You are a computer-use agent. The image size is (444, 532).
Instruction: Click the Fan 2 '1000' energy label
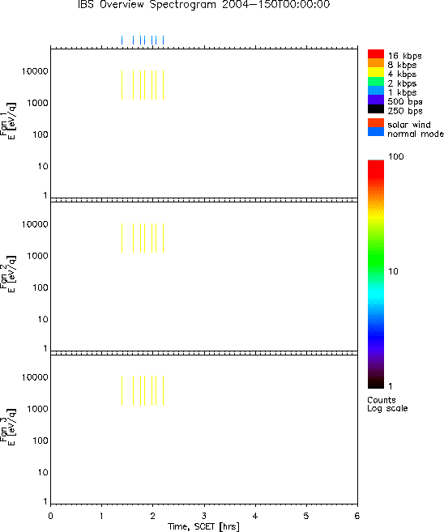[x=38, y=256]
